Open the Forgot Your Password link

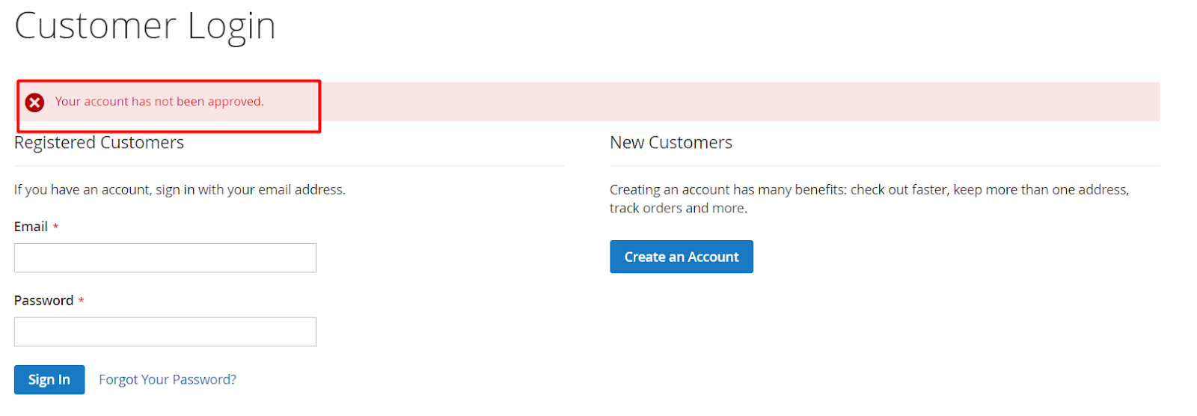(x=168, y=379)
